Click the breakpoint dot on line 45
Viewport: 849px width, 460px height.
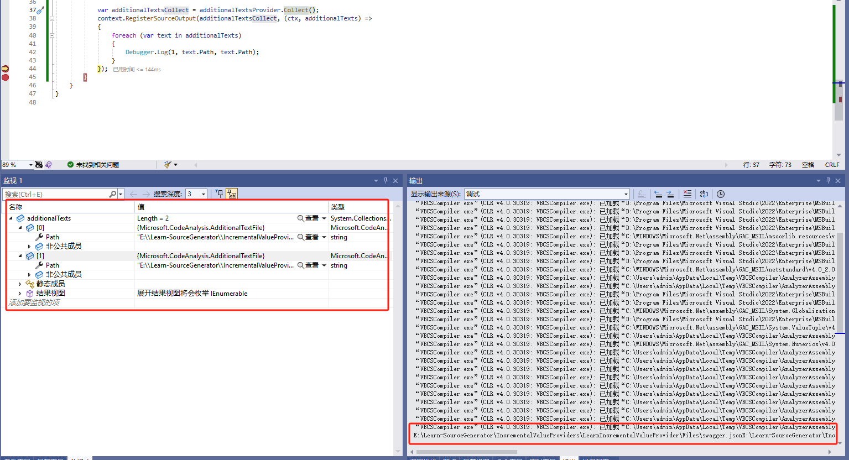coord(5,77)
